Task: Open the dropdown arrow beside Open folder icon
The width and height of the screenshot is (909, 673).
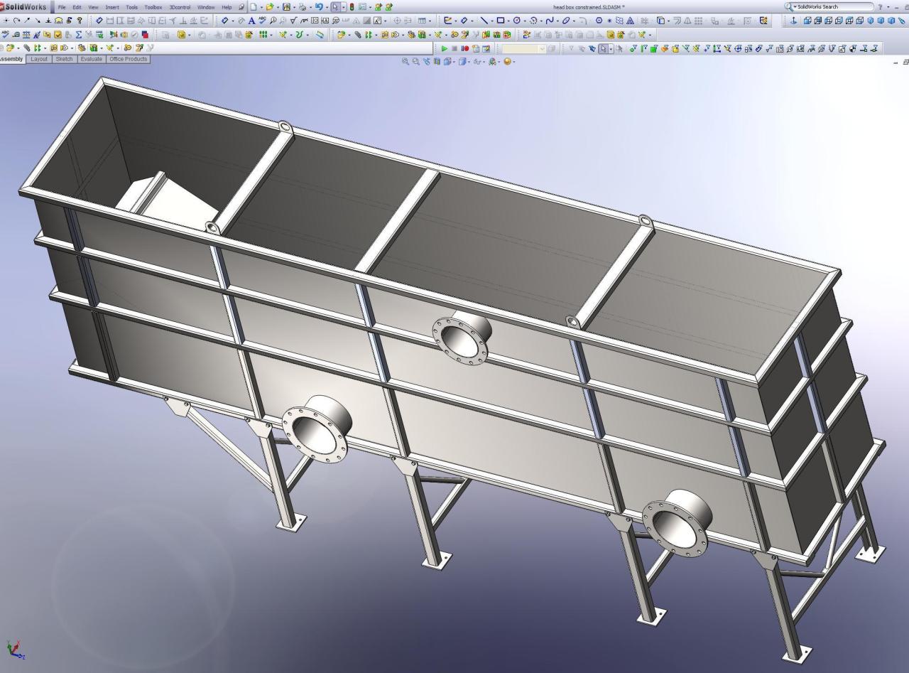Action: (x=277, y=7)
